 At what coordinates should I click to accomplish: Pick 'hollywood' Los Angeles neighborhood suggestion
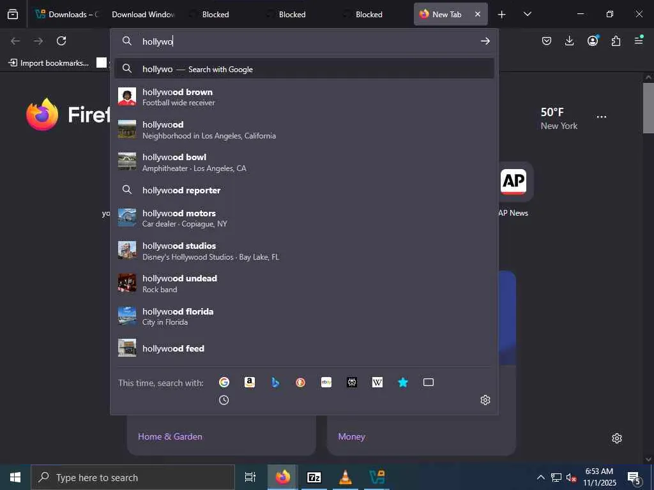(x=304, y=130)
